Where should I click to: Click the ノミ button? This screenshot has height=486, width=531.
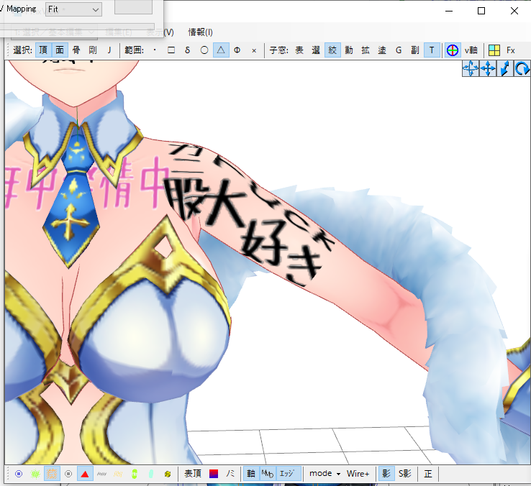(x=230, y=474)
